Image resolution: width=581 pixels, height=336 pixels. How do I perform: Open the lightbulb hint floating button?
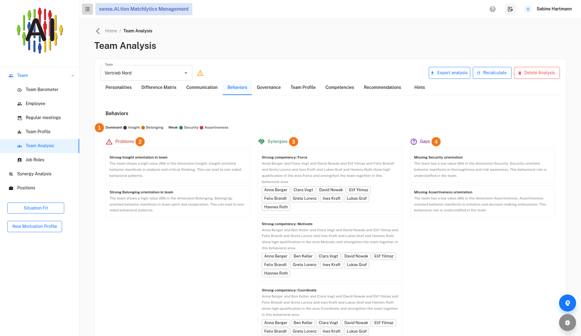tap(568, 303)
